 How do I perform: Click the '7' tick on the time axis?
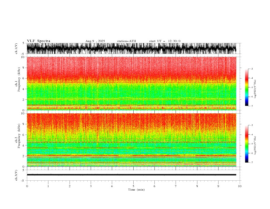point(176,186)
